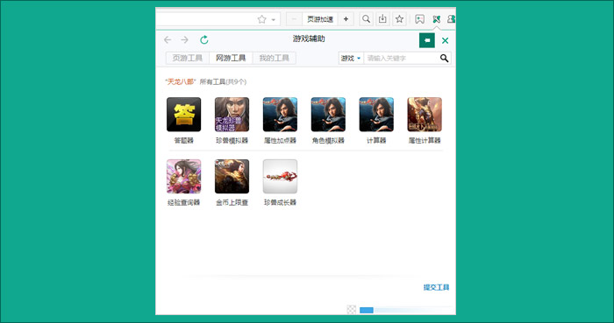
Task: Open the 珍兽成长器 tool icon
Action: (x=280, y=176)
